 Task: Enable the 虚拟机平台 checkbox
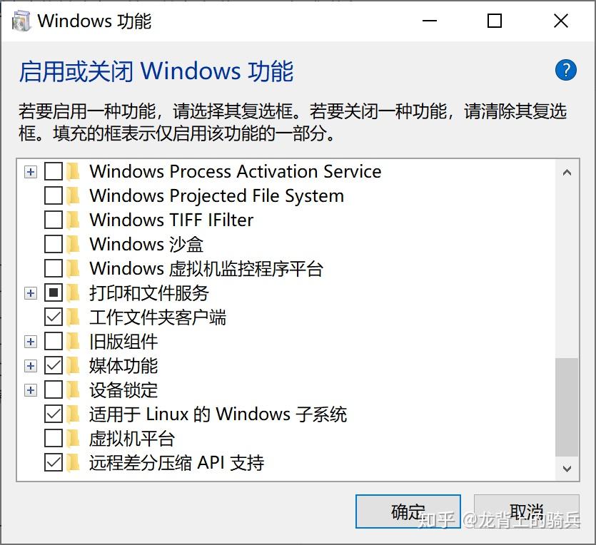54,438
